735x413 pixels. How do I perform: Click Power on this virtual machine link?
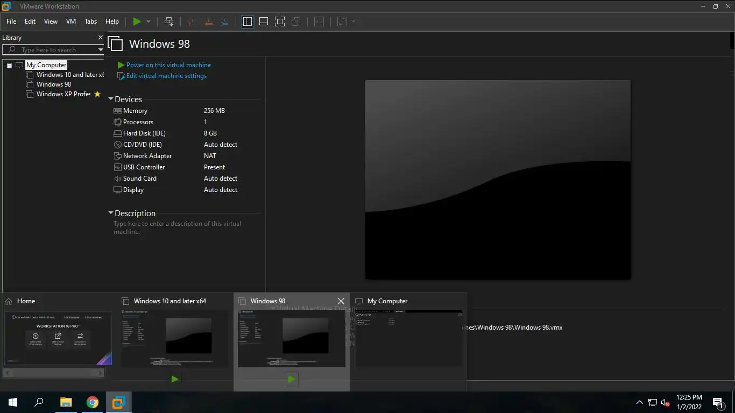[x=168, y=65]
